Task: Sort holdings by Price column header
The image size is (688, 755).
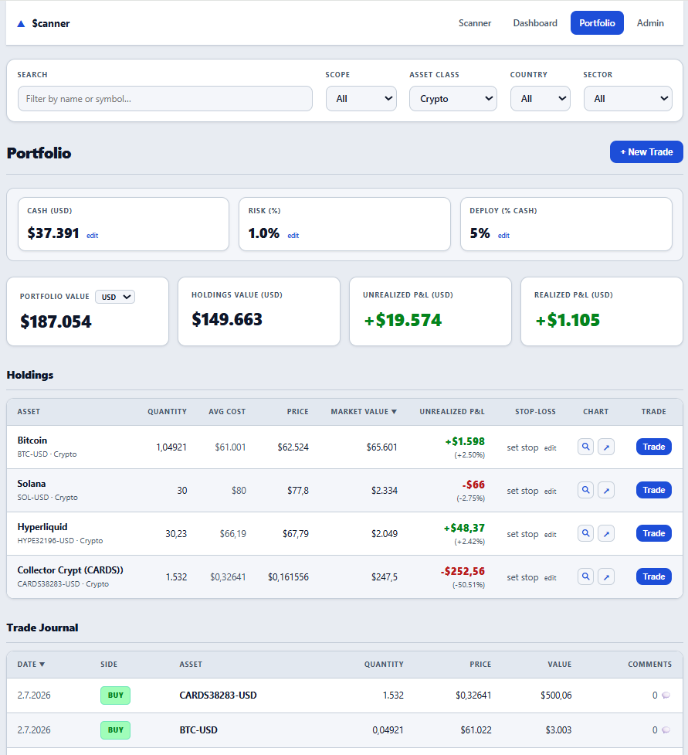Action: tap(298, 412)
